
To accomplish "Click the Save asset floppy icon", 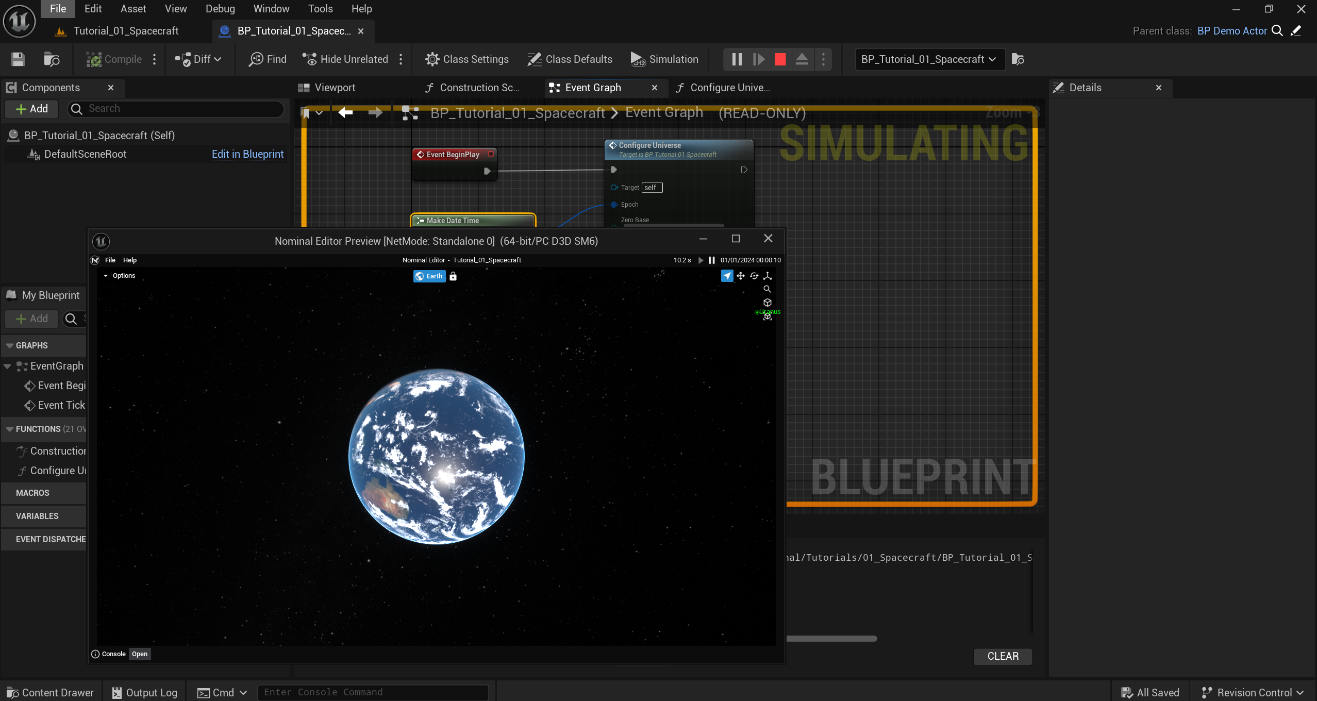I will click(18, 59).
